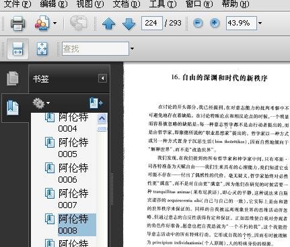Click the collaborate/share document icon
Viewport: 290px width, 247px height.
[42, 23]
